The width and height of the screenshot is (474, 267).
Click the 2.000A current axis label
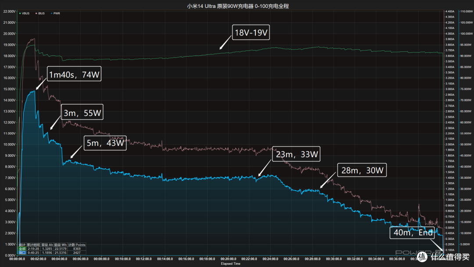[450, 144]
